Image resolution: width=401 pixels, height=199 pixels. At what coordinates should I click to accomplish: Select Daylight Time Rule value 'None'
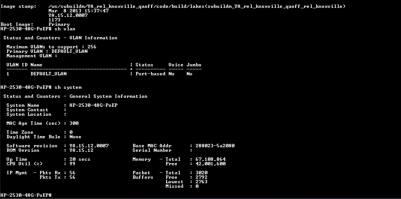tap(75, 137)
